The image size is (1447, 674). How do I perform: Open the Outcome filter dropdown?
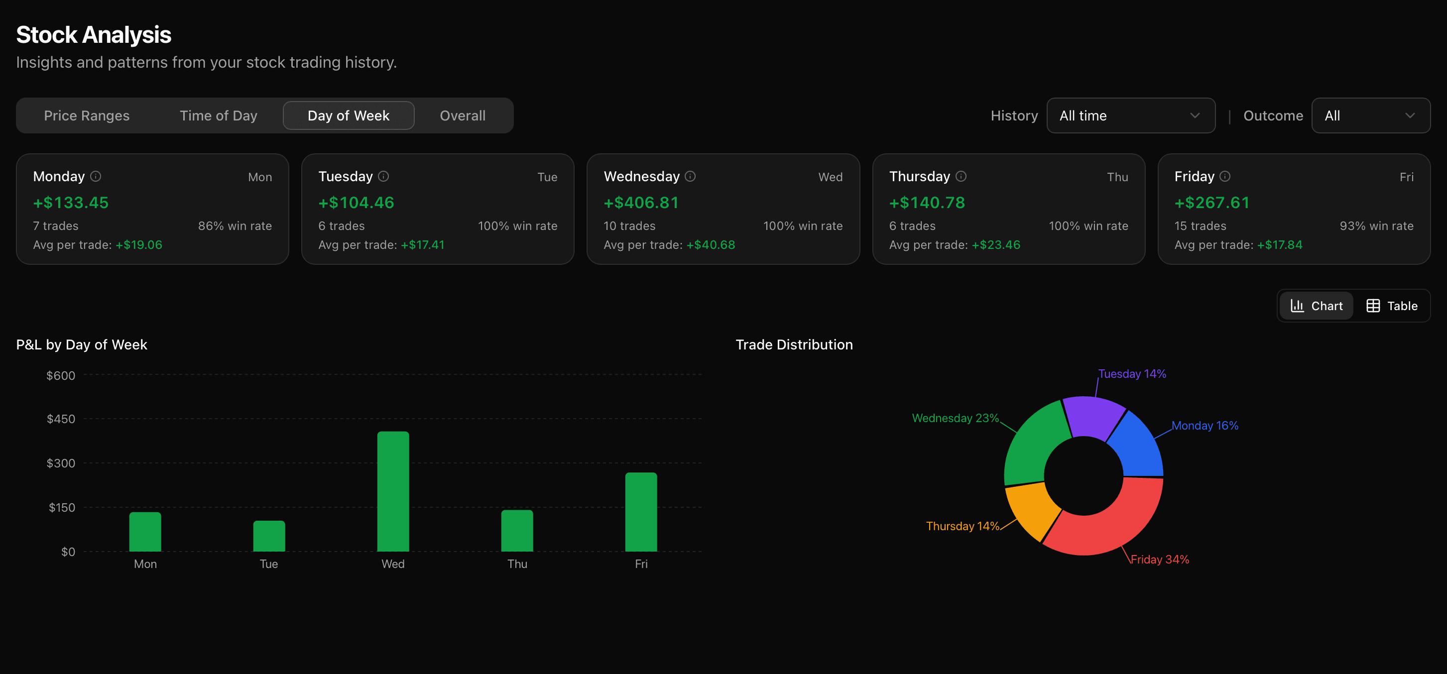(x=1371, y=115)
